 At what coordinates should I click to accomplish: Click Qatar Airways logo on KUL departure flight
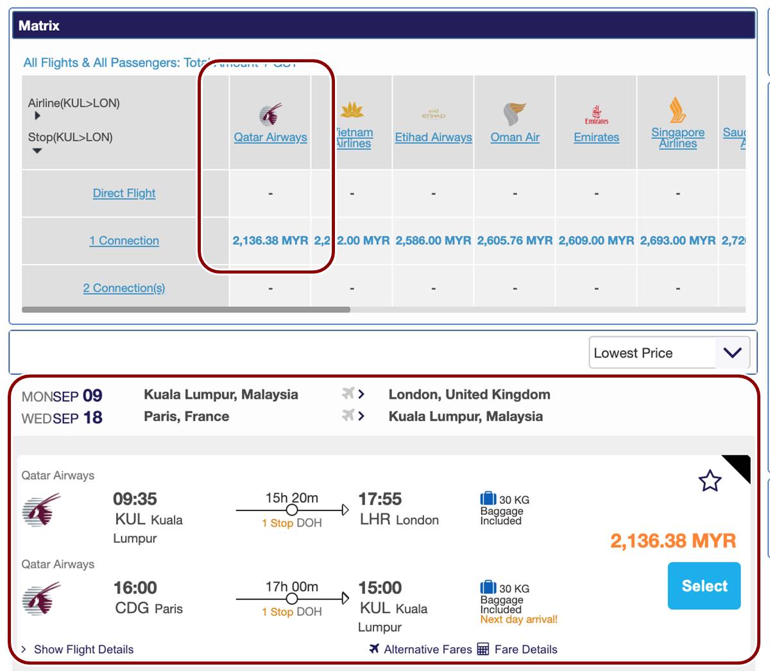pyautogui.click(x=41, y=510)
